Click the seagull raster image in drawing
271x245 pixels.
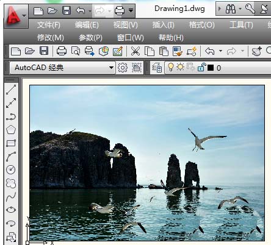[147, 163]
